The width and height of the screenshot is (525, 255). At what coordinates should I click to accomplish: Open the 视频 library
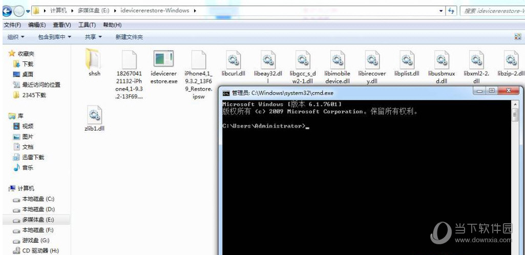[24, 126]
